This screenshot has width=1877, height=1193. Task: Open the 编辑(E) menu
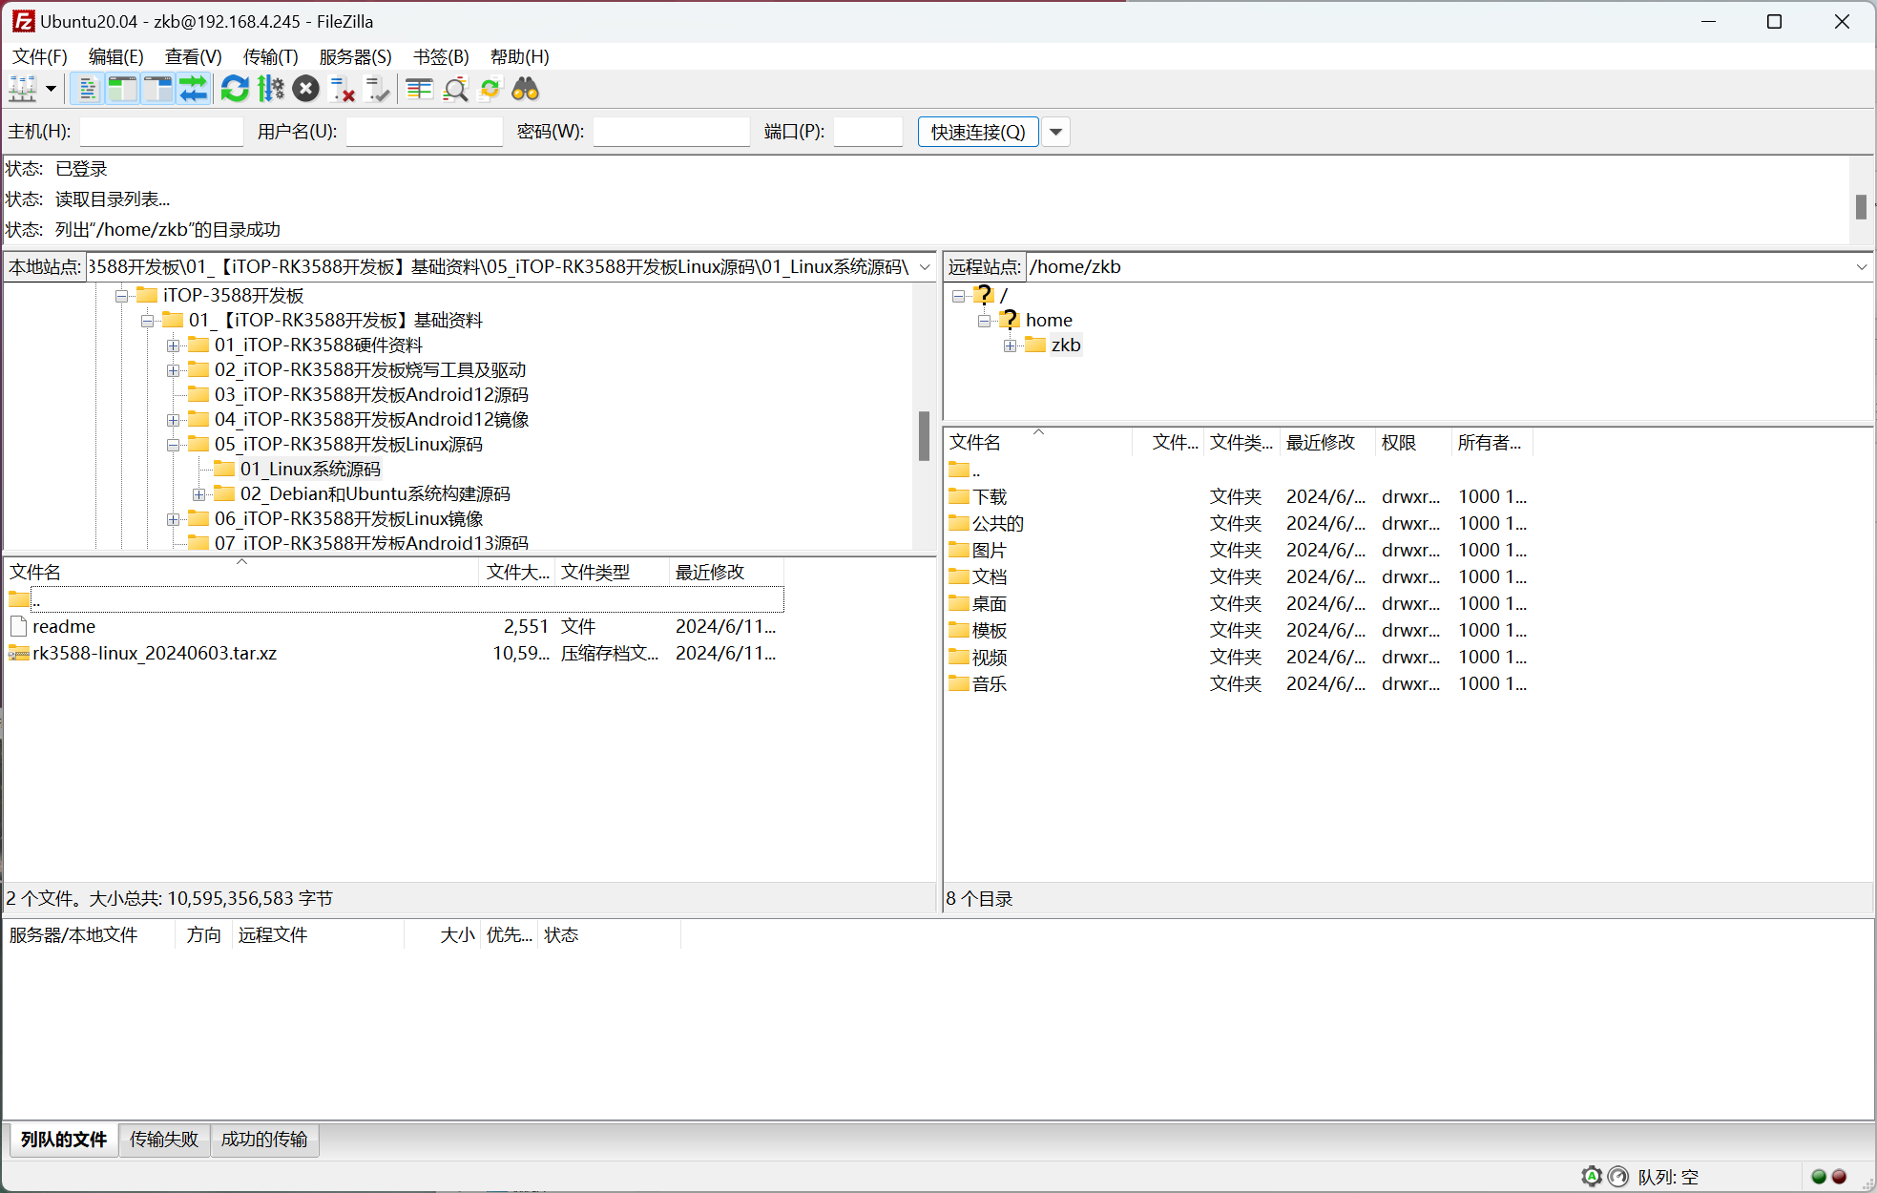[x=116, y=56]
